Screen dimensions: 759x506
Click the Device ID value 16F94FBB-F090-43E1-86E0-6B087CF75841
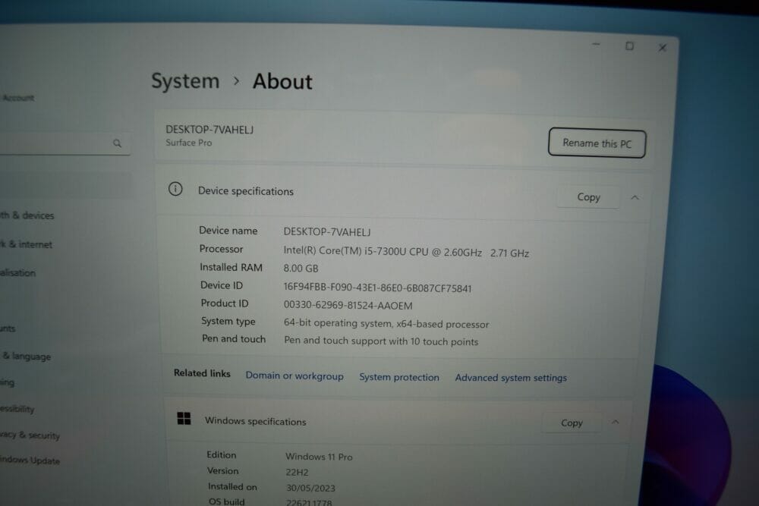click(x=377, y=288)
